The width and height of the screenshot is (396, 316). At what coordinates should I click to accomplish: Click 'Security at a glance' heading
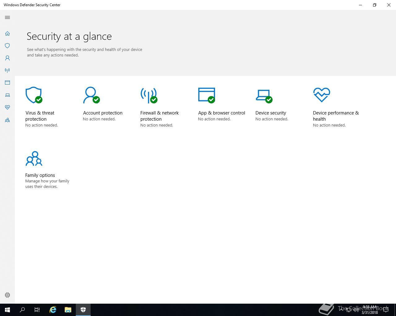pos(69,36)
